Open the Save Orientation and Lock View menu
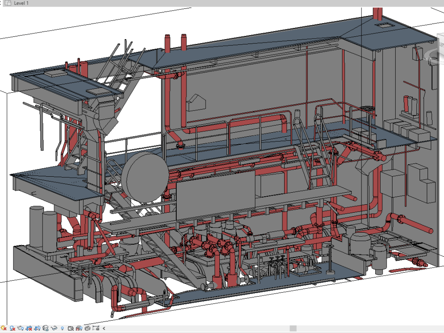 coord(46,329)
